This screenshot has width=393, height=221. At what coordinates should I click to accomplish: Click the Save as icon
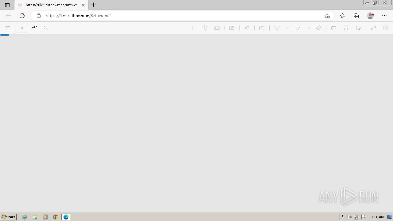tap(358, 28)
